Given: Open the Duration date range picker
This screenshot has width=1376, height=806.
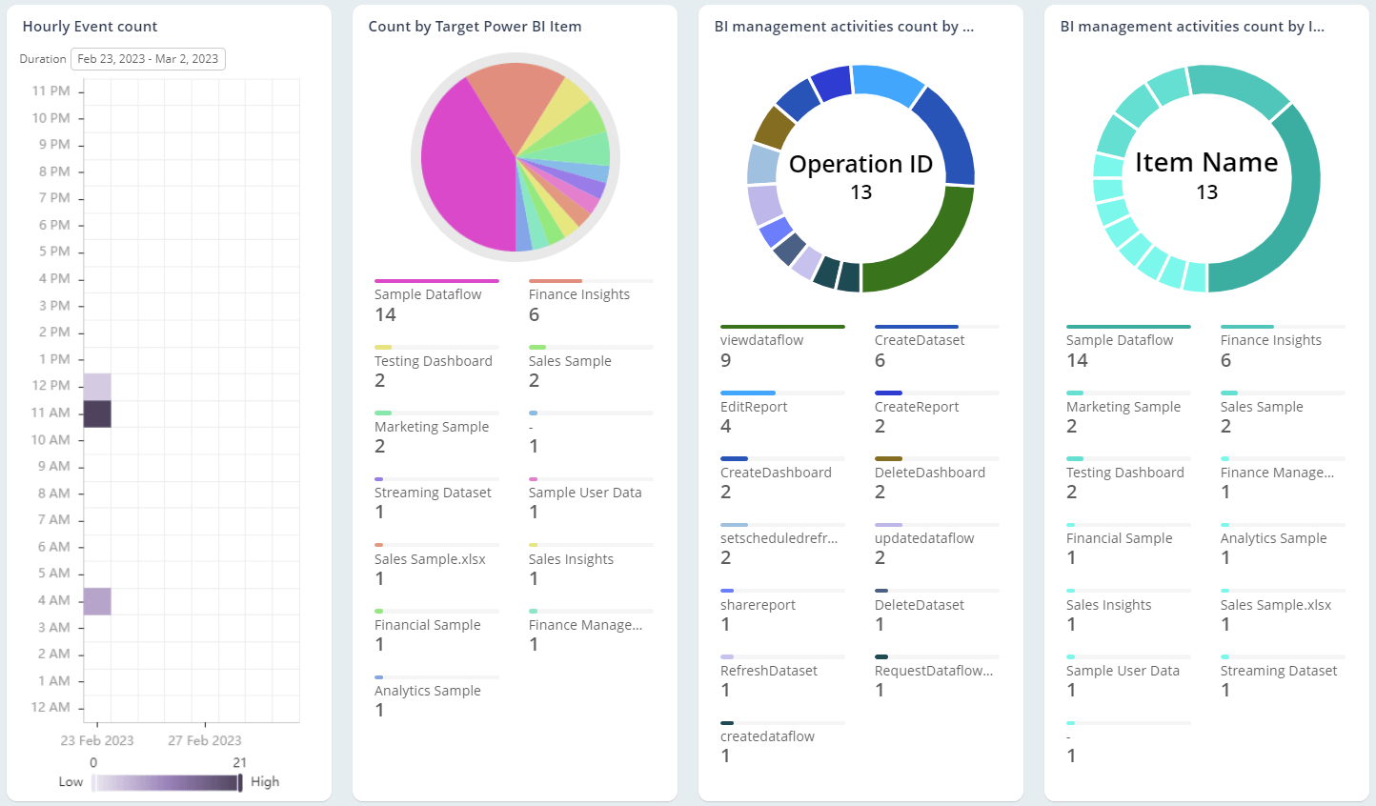Looking at the screenshot, I should click(x=148, y=58).
